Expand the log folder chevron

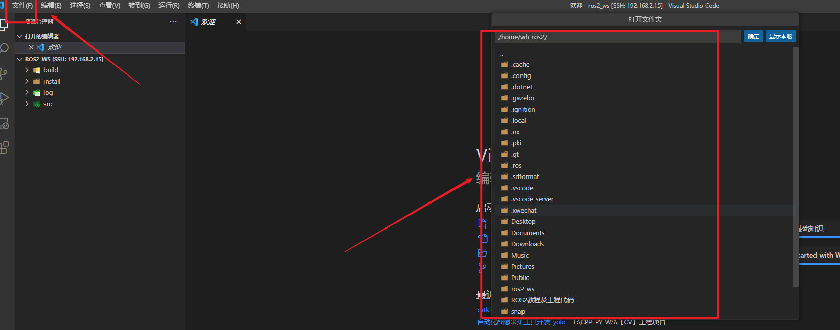(27, 93)
